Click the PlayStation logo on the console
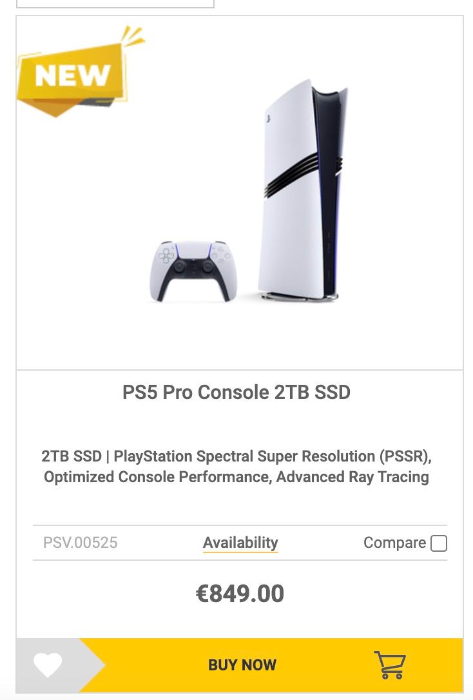Screen dimensions: 473x700 coord(267,119)
